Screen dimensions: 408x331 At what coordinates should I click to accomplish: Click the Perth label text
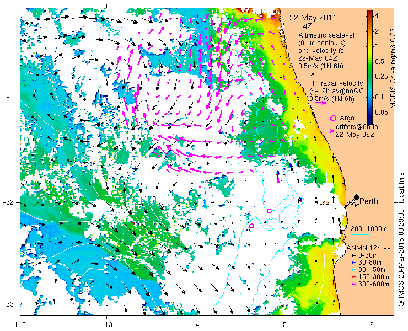coord(369,201)
